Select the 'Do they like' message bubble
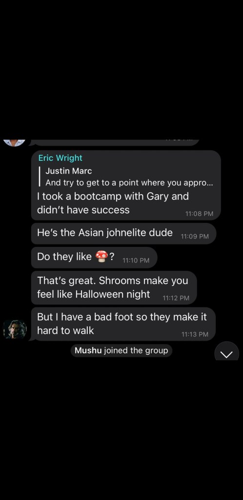The height and width of the screenshot is (500, 243). click(94, 258)
